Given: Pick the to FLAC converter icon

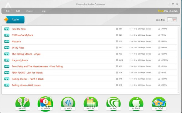Looking at the screenshot, I should 91,104.
